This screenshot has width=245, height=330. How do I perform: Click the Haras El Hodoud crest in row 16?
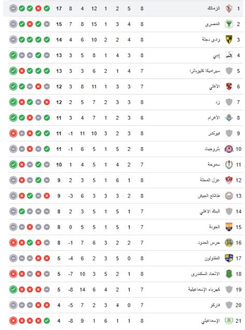click(x=229, y=243)
